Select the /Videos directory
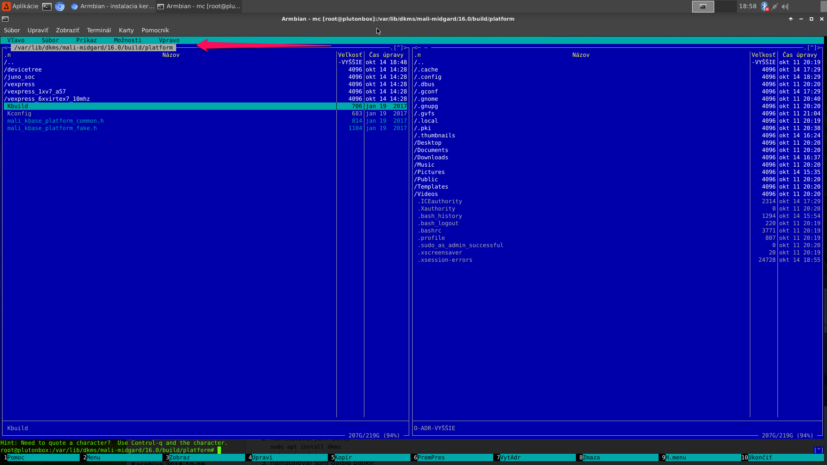This screenshot has height=465, width=827. coord(617,194)
